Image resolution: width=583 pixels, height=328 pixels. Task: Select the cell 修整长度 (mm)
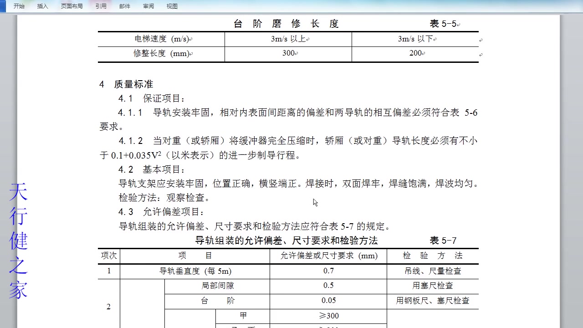[x=161, y=53]
